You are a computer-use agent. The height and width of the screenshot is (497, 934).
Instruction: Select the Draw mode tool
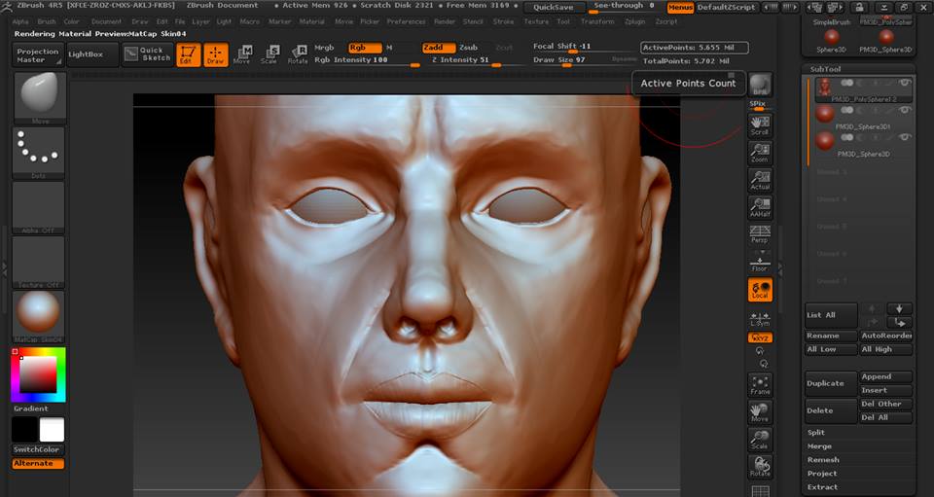tap(216, 54)
